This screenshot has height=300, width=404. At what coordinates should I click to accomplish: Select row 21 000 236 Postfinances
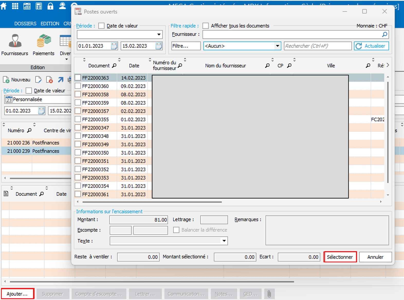click(36, 142)
